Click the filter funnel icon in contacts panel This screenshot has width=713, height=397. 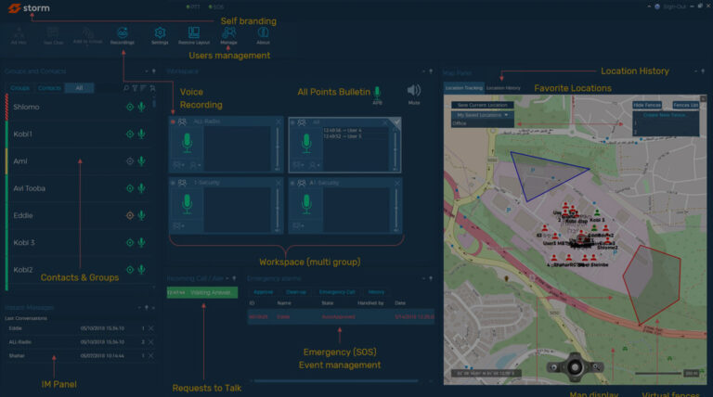[135, 88]
